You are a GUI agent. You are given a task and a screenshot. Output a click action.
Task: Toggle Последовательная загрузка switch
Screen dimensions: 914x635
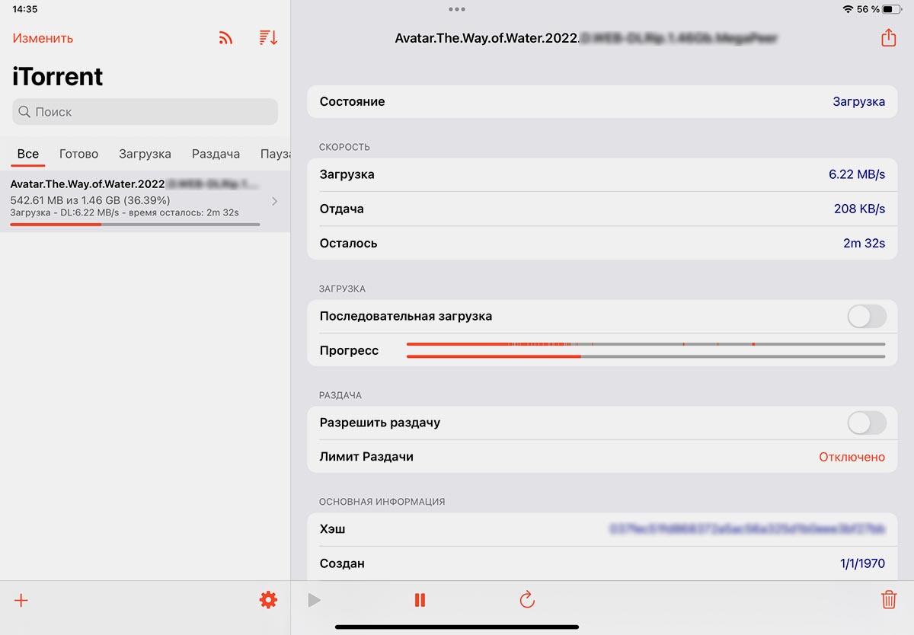coord(867,316)
